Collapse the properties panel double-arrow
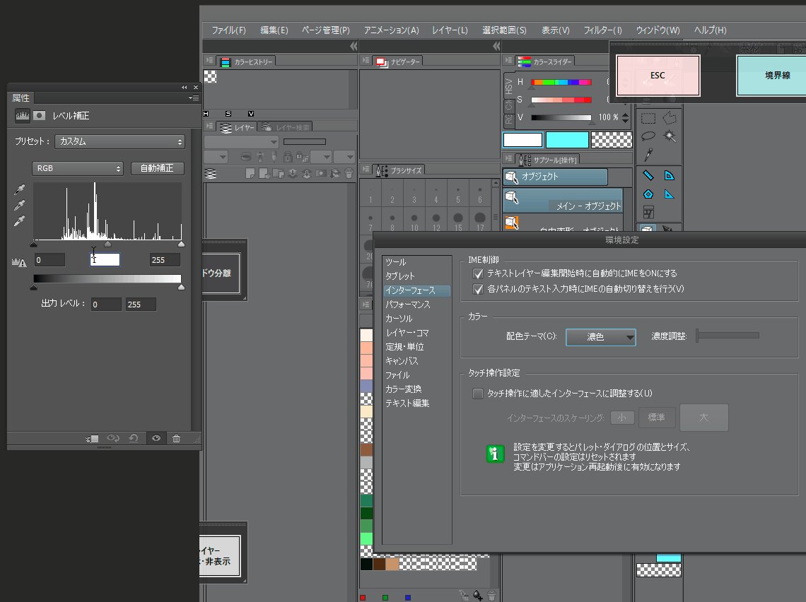This screenshot has height=602, width=806. pyautogui.click(x=184, y=88)
